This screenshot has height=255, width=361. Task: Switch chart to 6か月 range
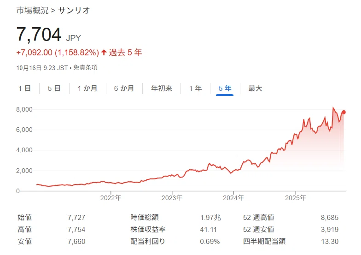click(x=124, y=89)
